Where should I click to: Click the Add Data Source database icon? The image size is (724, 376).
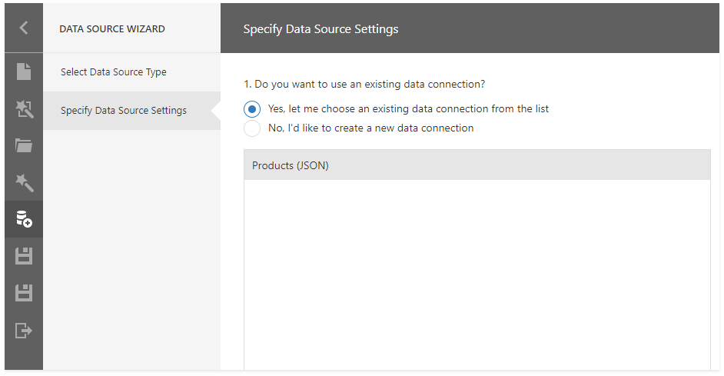click(x=24, y=219)
